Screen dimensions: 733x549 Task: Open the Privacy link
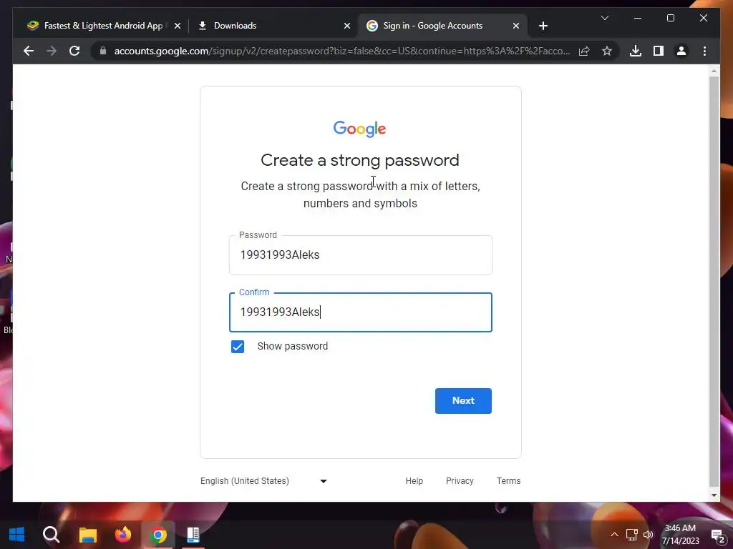tap(460, 481)
